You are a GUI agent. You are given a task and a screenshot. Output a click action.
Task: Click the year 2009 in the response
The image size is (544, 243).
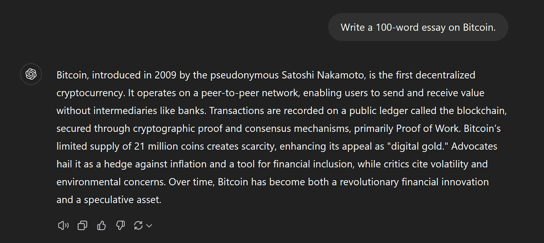coord(165,75)
